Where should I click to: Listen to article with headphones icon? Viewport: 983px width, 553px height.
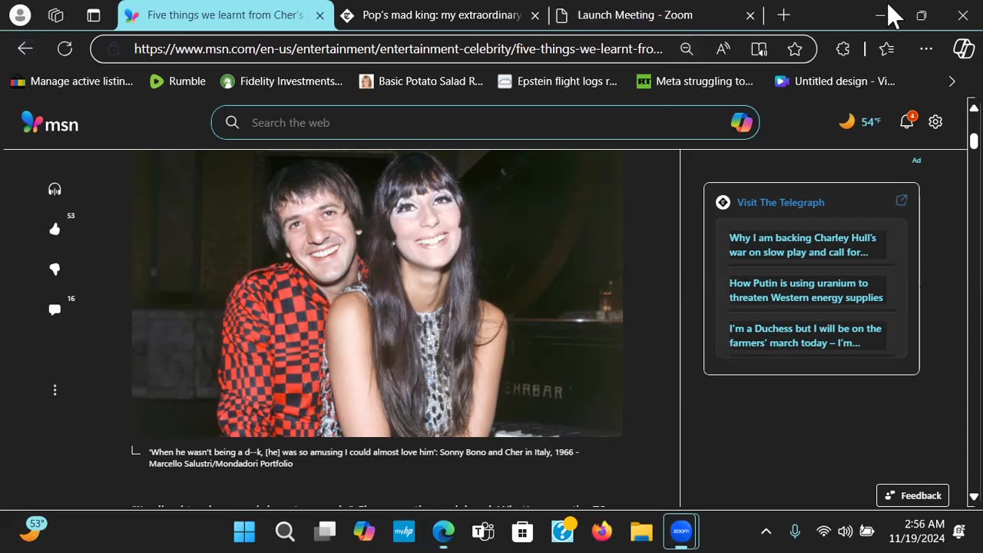click(55, 189)
